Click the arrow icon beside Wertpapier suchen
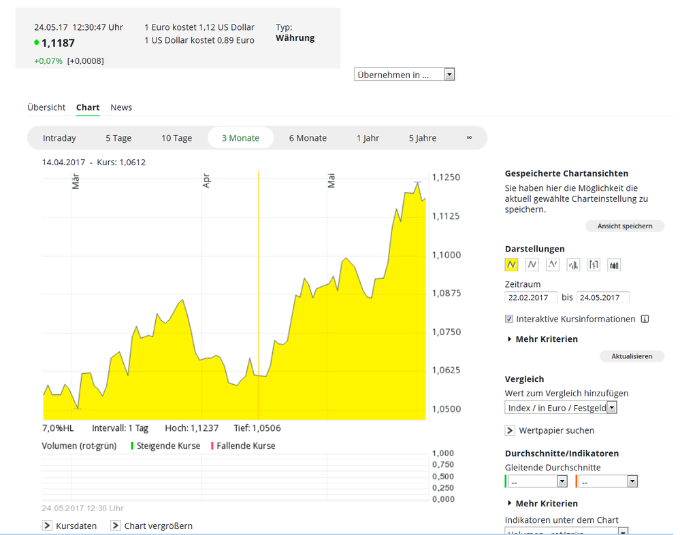Image resolution: width=680 pixels, height=535 pixels. click(x=510, y=430)
